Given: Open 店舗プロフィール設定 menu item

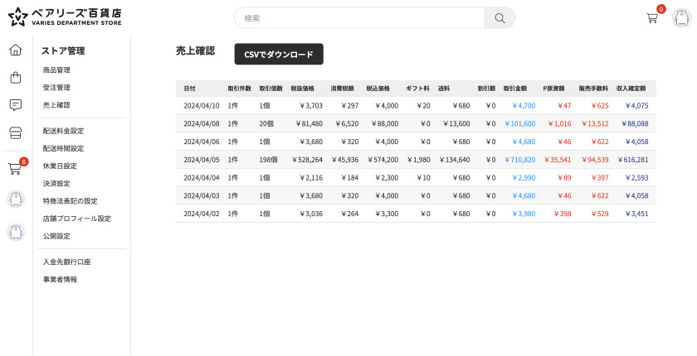Looking at the screenshot, I should (77, 219).
